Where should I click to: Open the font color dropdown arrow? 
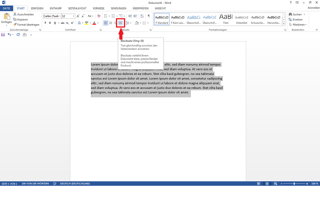pyautogui.click(x=98, y=23)
